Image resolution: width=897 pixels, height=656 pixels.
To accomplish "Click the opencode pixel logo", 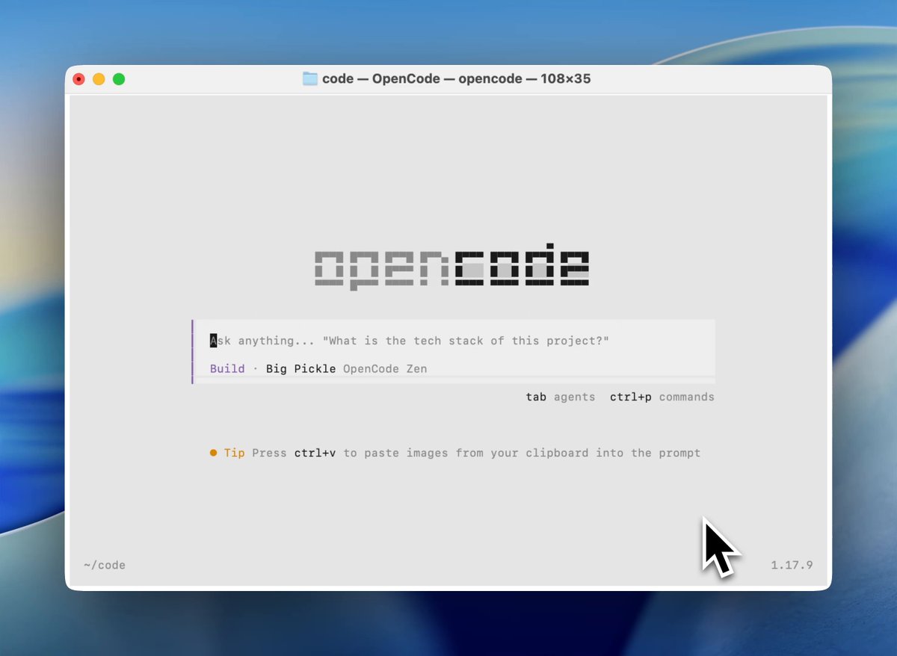I will 451,265.
